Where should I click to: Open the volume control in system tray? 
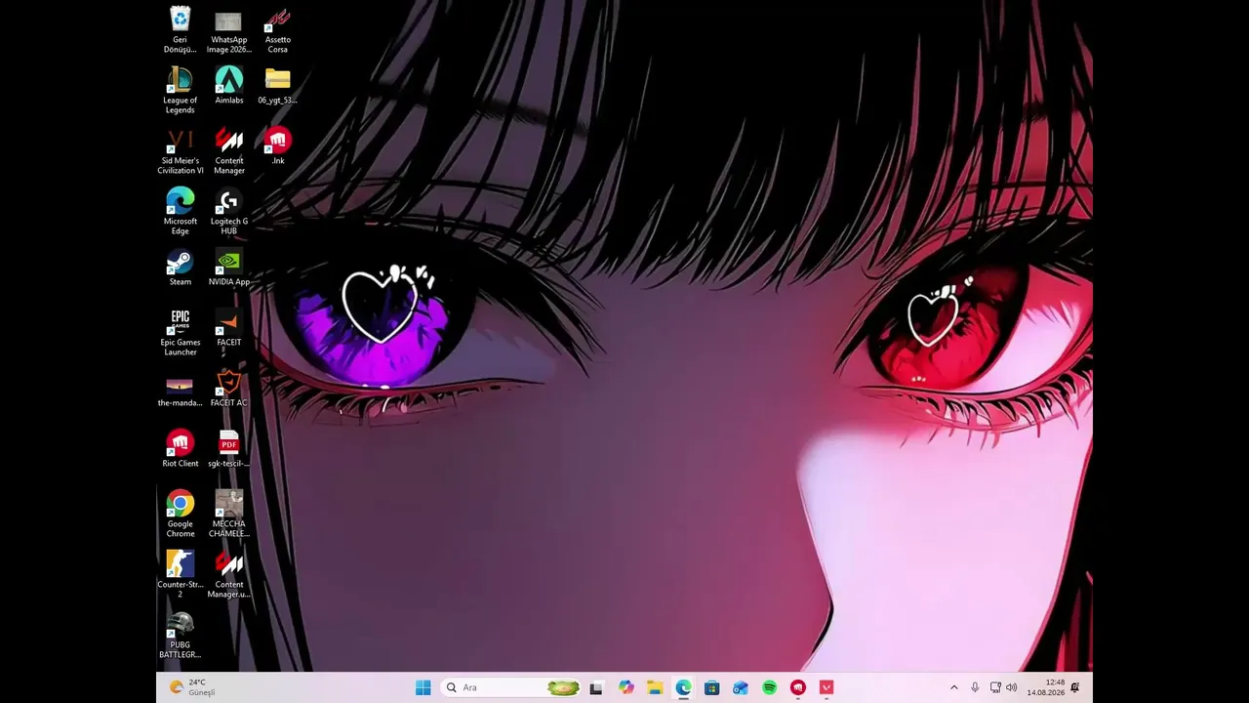[x=1011, y=687]
